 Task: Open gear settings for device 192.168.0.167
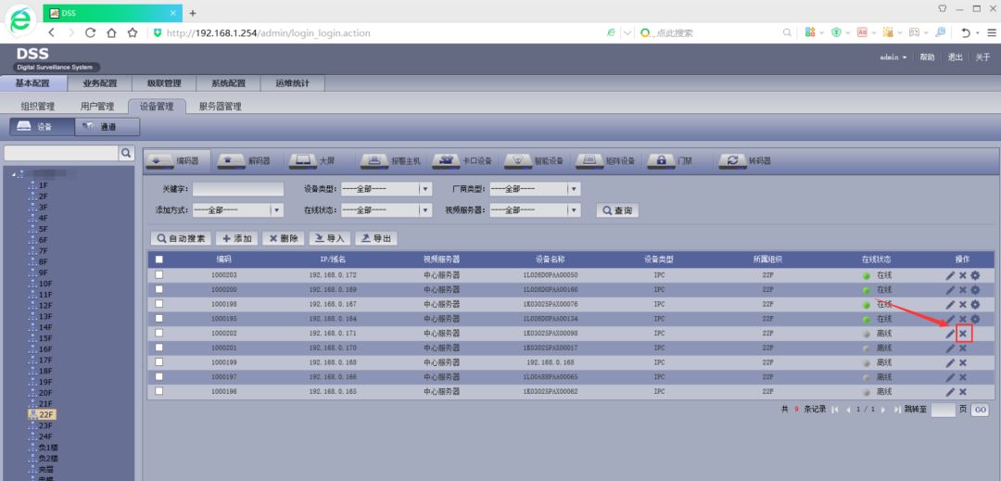click(975, 305)
